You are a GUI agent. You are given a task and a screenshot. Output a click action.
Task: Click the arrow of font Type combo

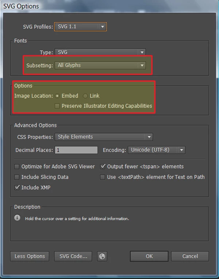click(142, 52)
